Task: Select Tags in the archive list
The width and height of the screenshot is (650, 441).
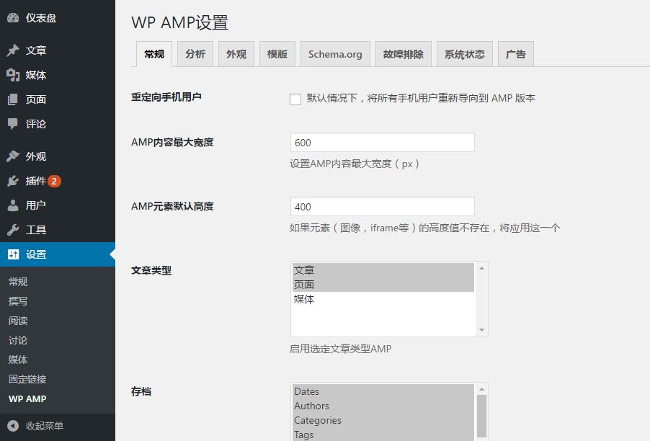Action: tap(383, 435)
